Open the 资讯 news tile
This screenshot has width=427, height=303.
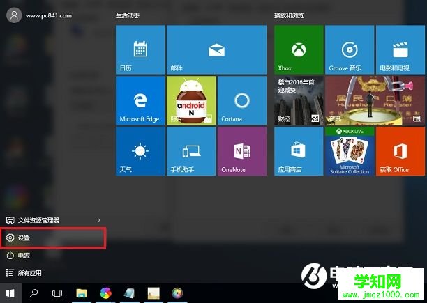coord(375,100)
